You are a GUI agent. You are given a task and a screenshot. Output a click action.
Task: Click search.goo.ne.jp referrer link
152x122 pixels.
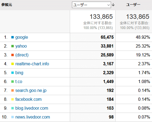(x=31, y=91)
